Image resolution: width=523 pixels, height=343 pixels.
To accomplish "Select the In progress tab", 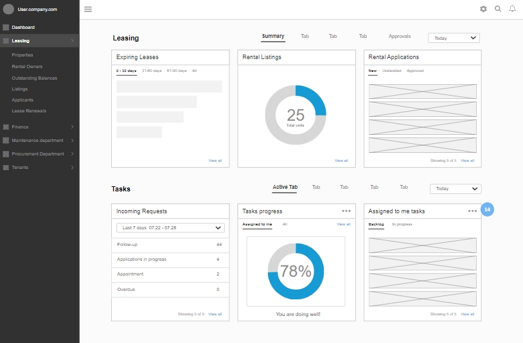I will pyautogui.click(x=402, y=224).
